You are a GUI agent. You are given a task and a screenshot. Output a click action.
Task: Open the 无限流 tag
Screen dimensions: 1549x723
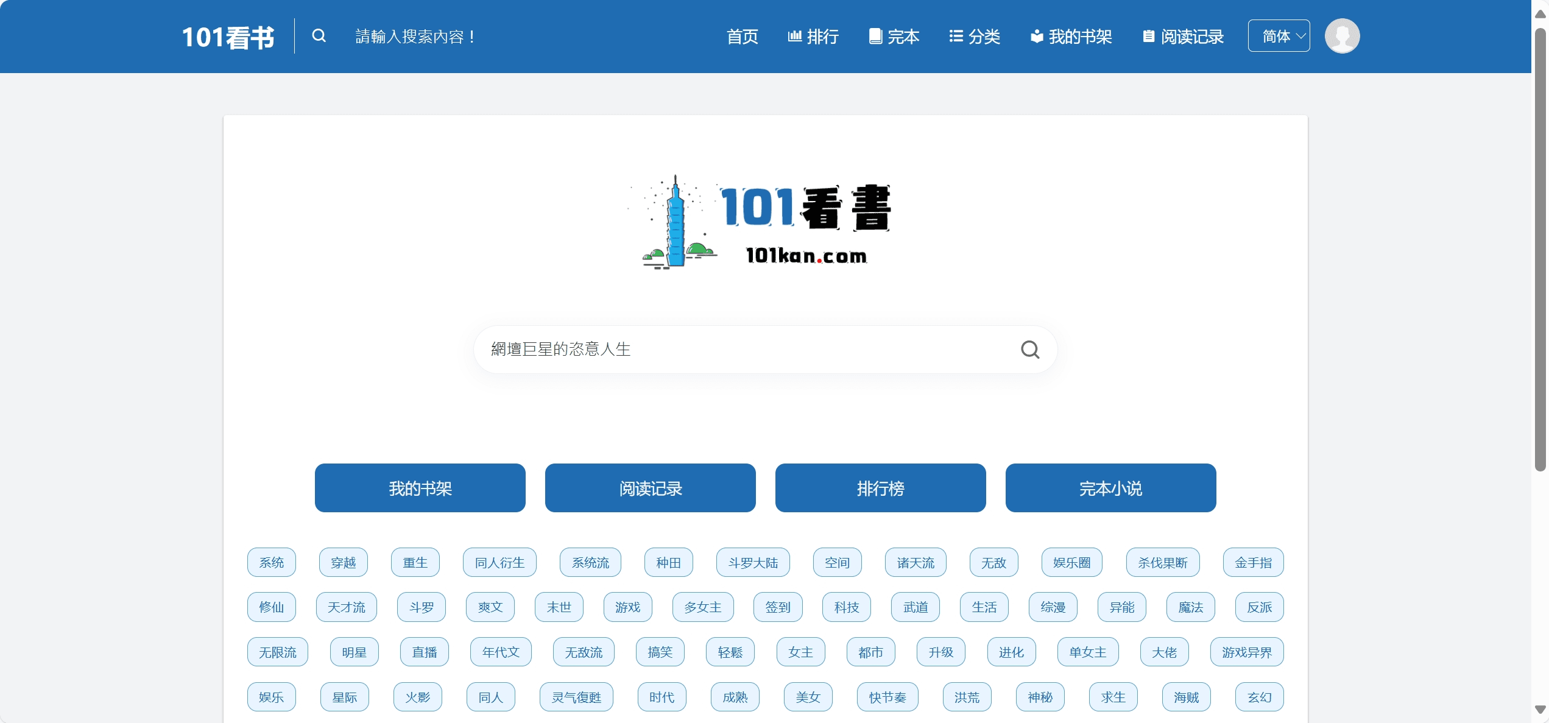coord(278,652)
